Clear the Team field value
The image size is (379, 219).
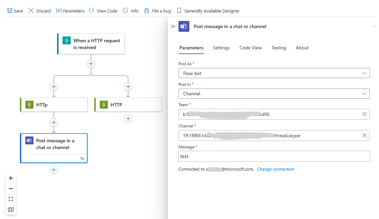point(364,114)
